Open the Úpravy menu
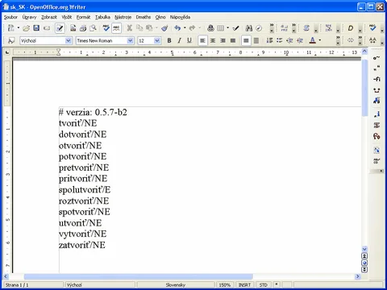The height and width of the screenshot is (290, 387). [x=29, y=17]
